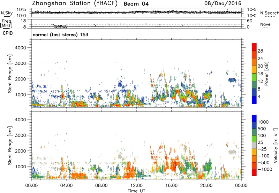Click the 'Velocity [m s⁻¹]' colorbar label
Image resolution: width=279 pixels, height=193 pixels.
[x=276, y=145]
